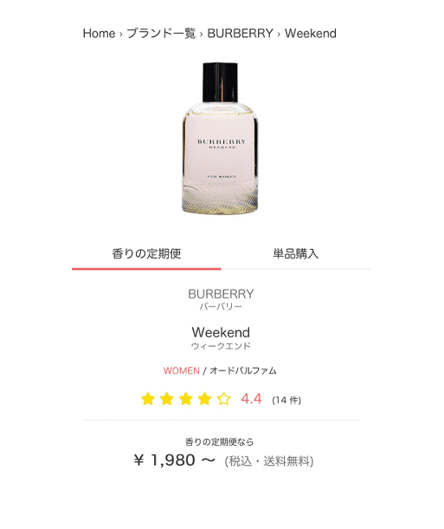Click the fourth yellow rating star
Viewport: 444px width, 529px height.
[204, 399]
